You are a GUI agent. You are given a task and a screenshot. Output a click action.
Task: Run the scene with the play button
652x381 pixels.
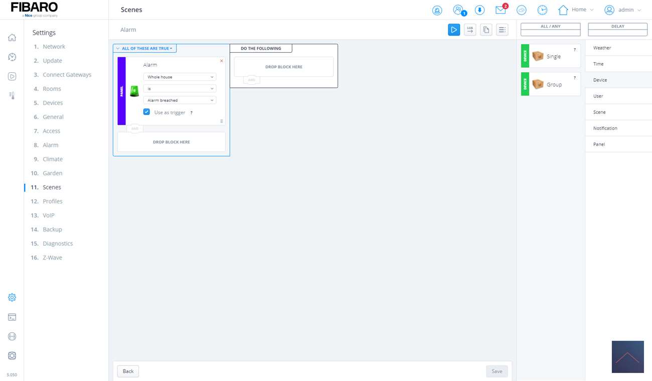pyautogui.click(x=454, y=30)
